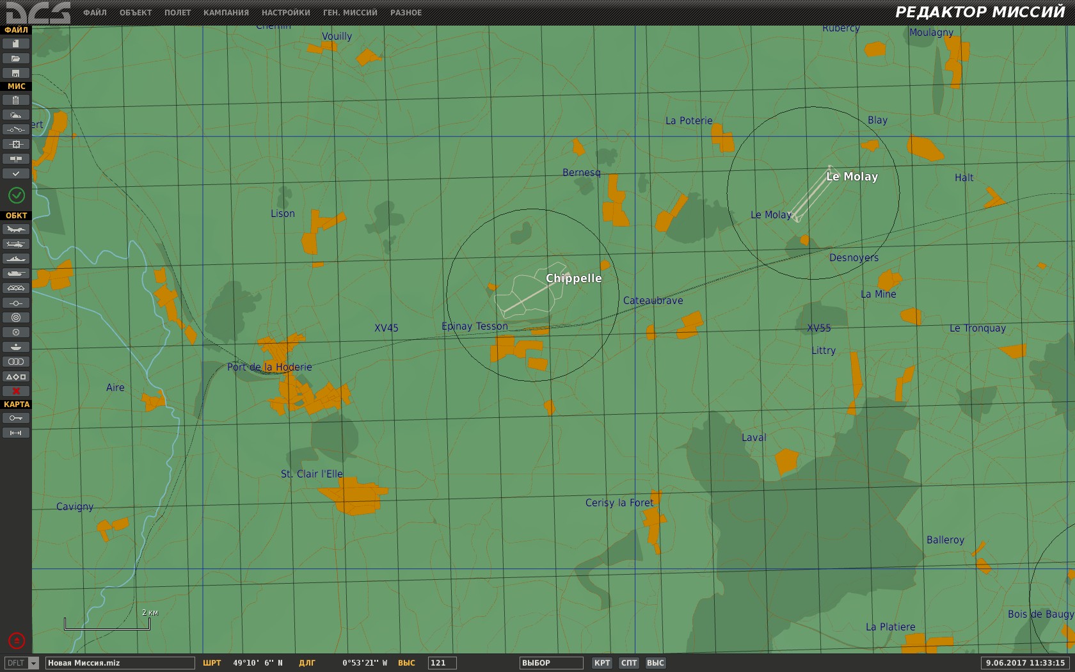Click the date and time display
1075x672 pixels.
[1025, 663]
